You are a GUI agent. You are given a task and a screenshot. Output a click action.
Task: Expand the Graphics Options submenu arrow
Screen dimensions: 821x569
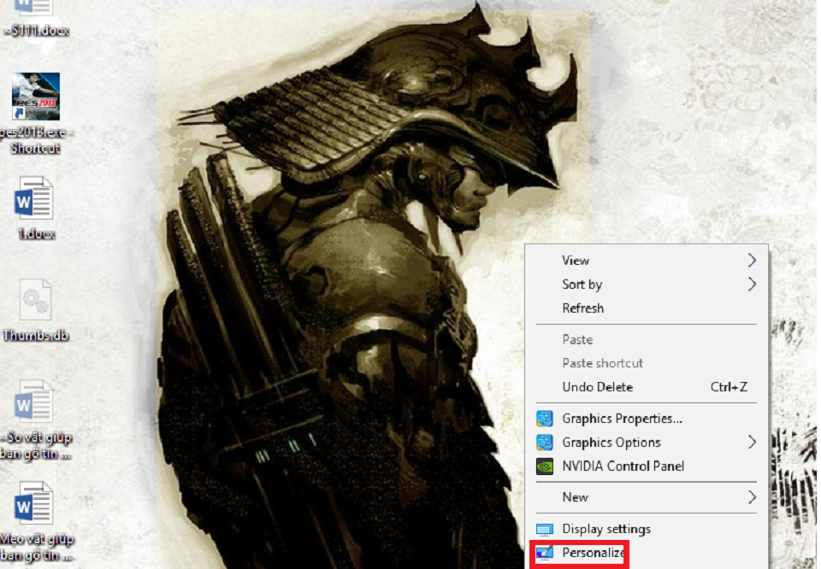(752, 442)
